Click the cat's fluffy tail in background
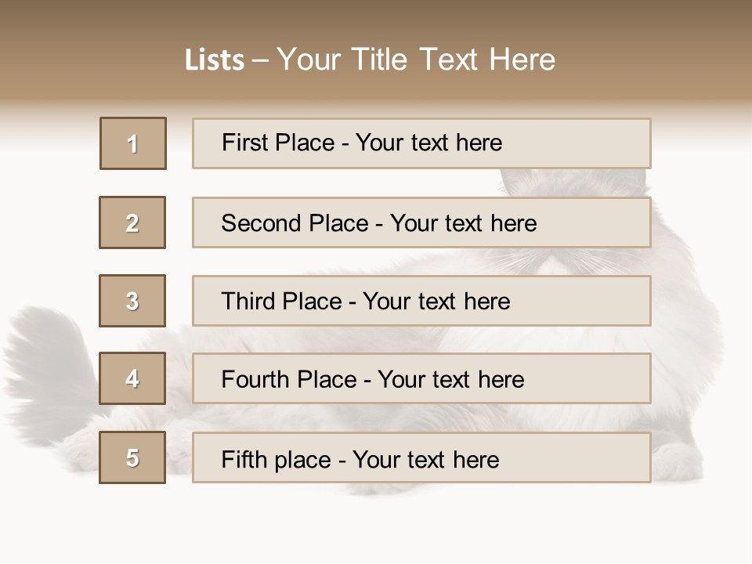Screen dimensions: 752x564 pos(47,352)
